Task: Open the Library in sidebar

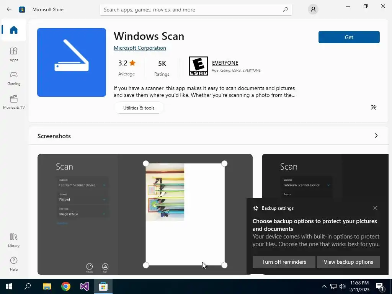Action: 14,240
